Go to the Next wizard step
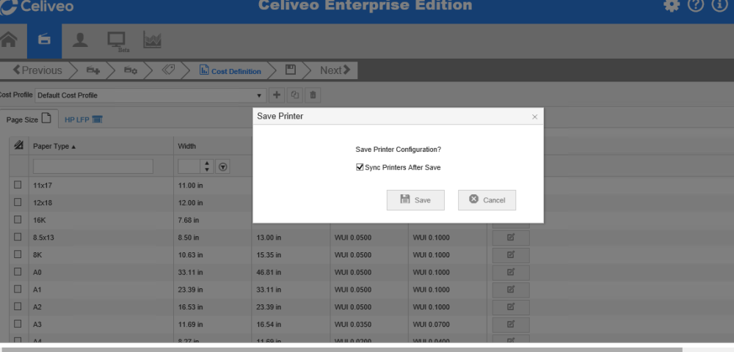Viewport: 734px width, 352px height. pyautogui.click(x=335, y=70)
